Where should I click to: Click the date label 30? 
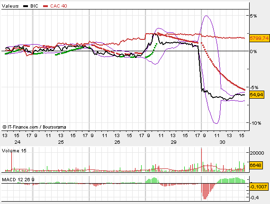point(222,142)
